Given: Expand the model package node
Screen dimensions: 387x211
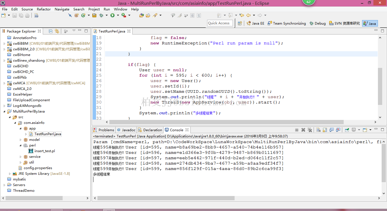Looking at the screenshot, I should (21, 140).
